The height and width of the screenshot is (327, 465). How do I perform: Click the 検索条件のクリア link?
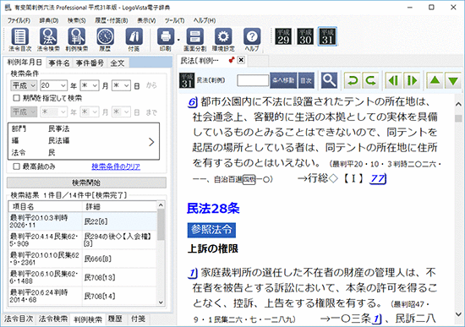point(116,166)
